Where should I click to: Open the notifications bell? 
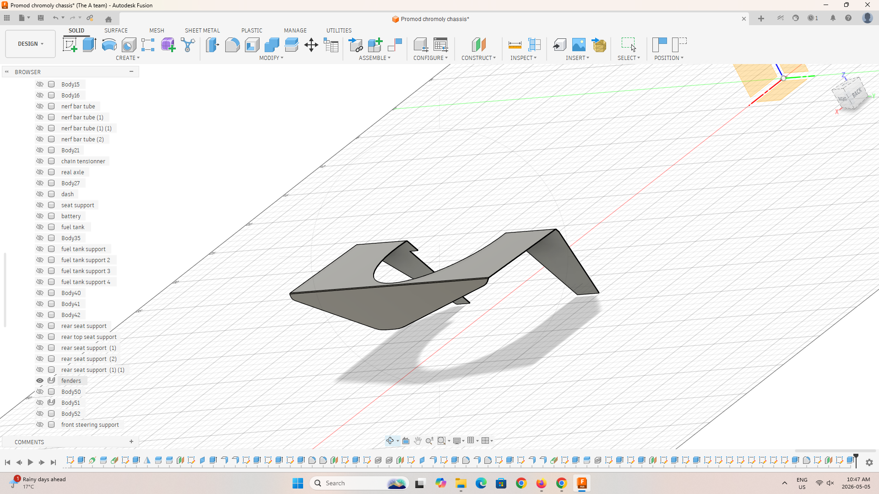tap(833, 18)
